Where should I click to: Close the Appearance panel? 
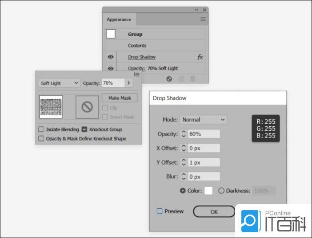[x=204, y=10]
